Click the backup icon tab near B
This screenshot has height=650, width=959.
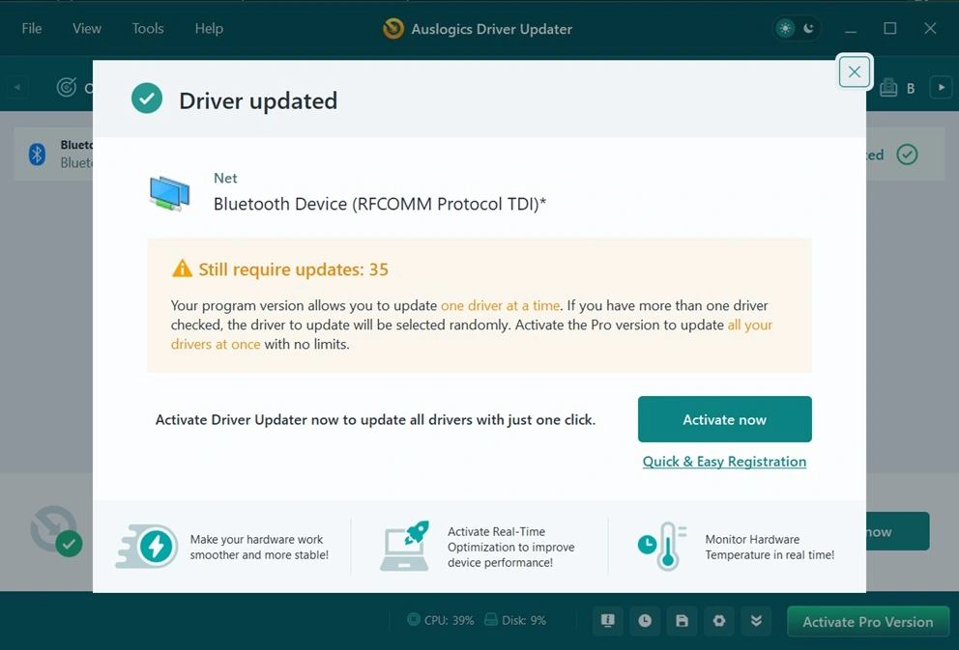pyautogui.click(x=888, y=88)
